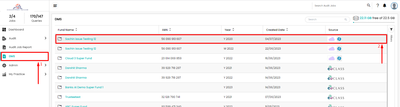Sort by ABN column arrows
Viewport: 400px width, 107px height.
tap(170, 30)
